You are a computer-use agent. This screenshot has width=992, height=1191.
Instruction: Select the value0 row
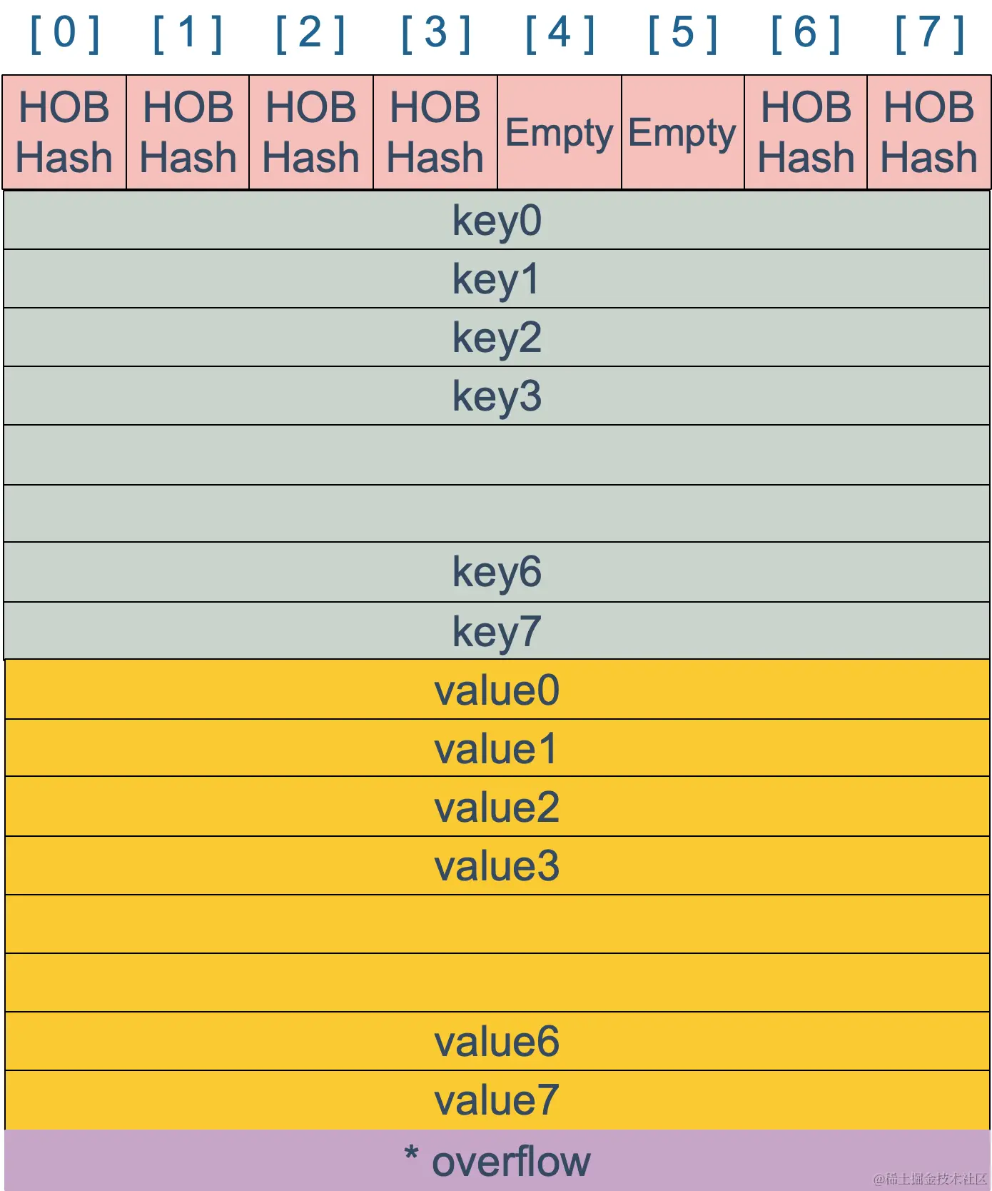coord(497,690)
